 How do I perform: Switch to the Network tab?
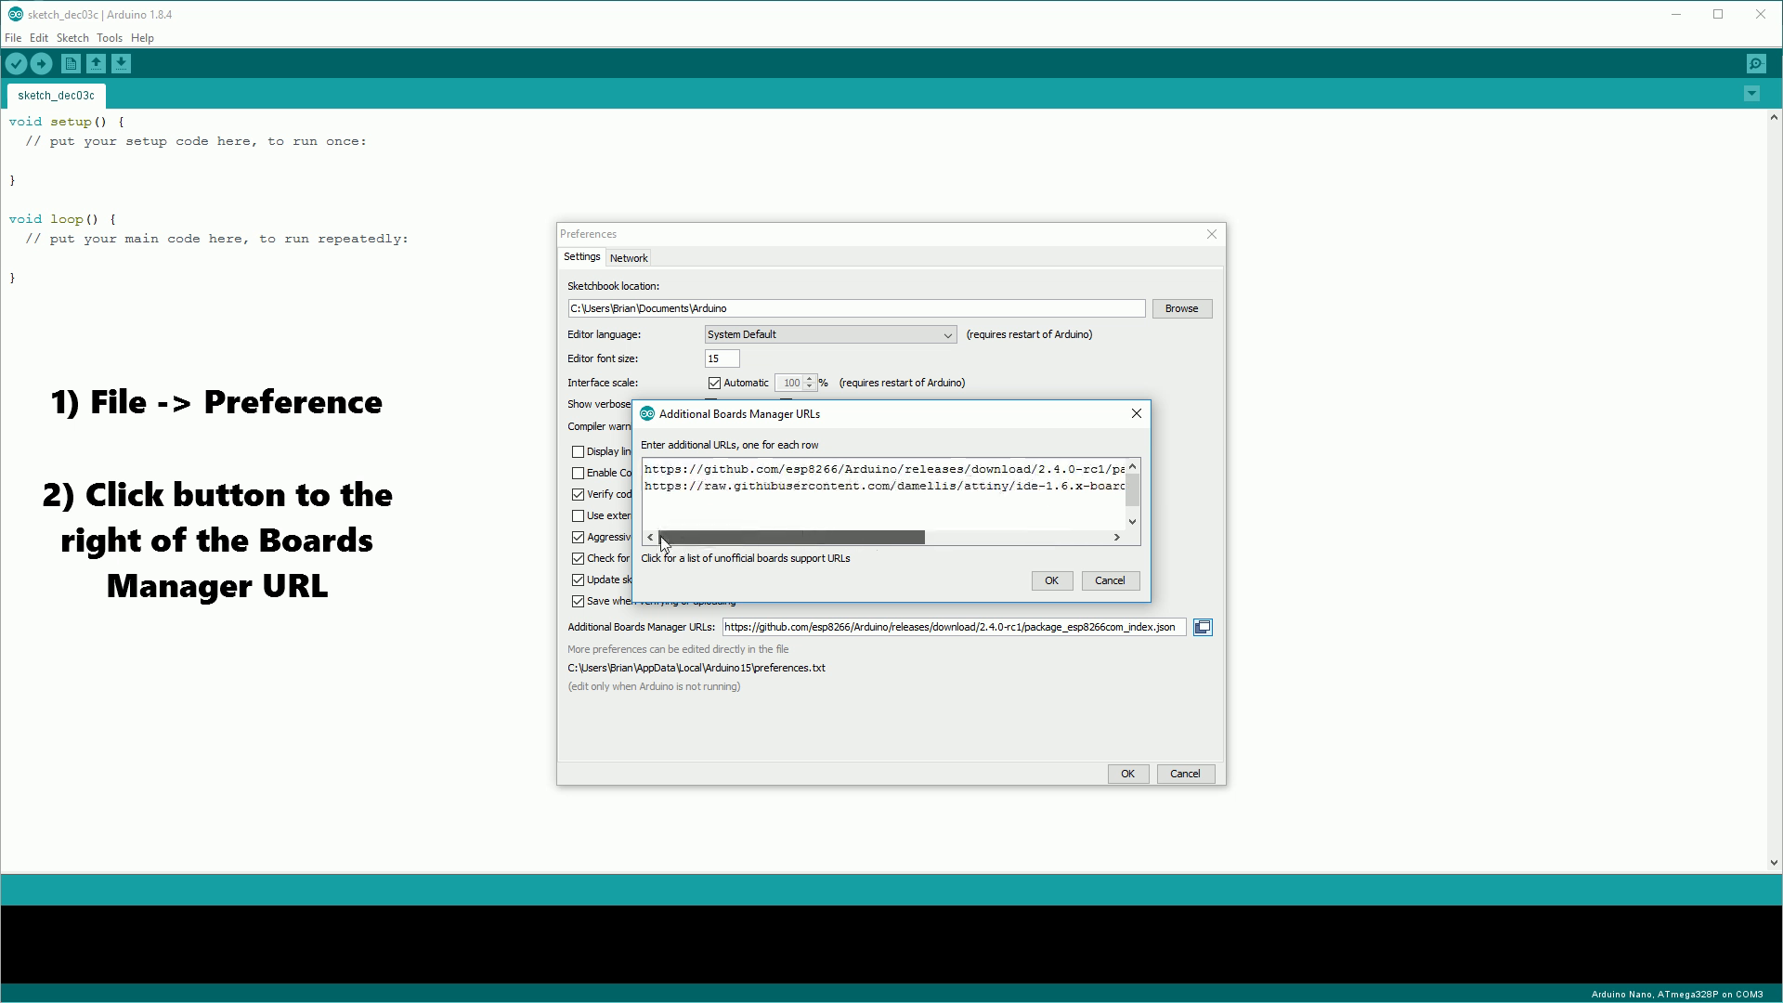(x=629, y=258)
